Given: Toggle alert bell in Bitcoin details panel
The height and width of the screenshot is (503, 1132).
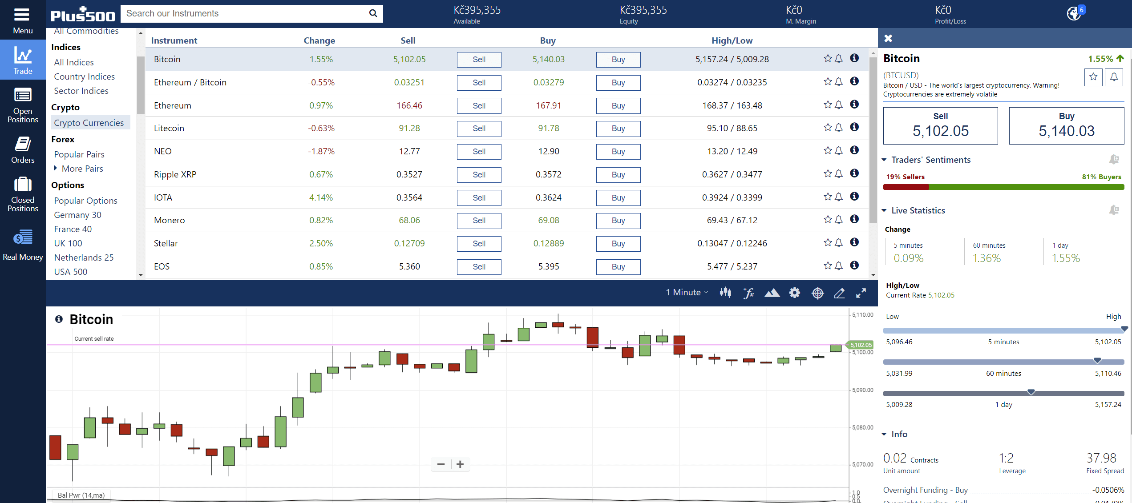Looking at the screenshot, I should coord(1114,77).
